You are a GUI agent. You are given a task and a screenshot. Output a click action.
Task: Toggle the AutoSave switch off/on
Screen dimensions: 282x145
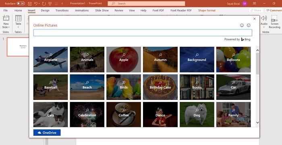[21, 3]
